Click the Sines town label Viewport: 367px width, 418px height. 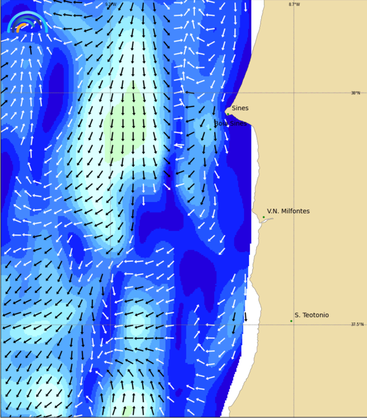click(x=240, y=108)
